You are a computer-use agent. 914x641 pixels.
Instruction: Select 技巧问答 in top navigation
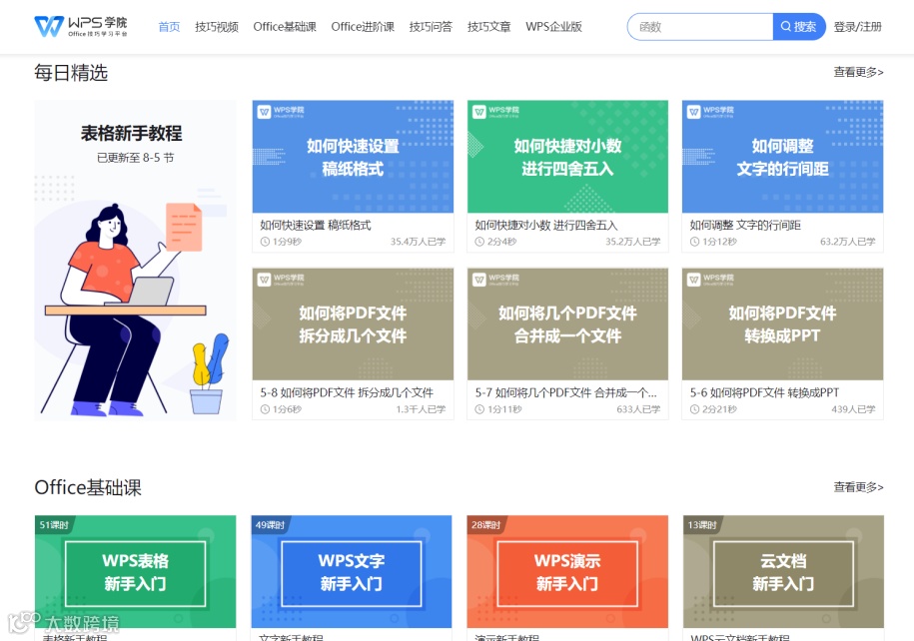pos(431,27)
